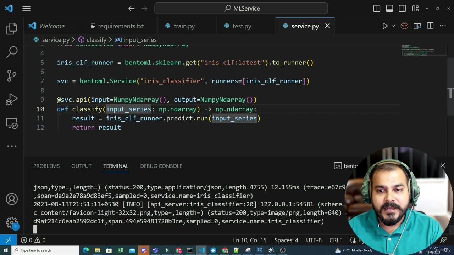
Task: Open the Customize Layout icon
Action: click(x=415, y=8)
